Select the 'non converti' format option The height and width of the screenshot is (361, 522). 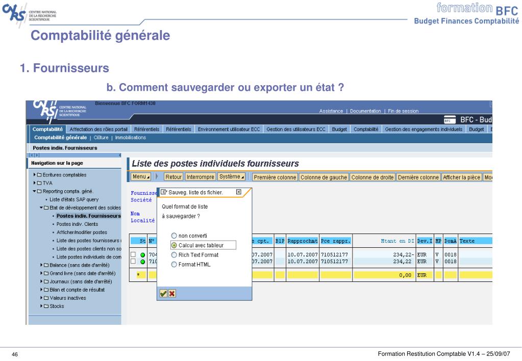tap(189, 236)
